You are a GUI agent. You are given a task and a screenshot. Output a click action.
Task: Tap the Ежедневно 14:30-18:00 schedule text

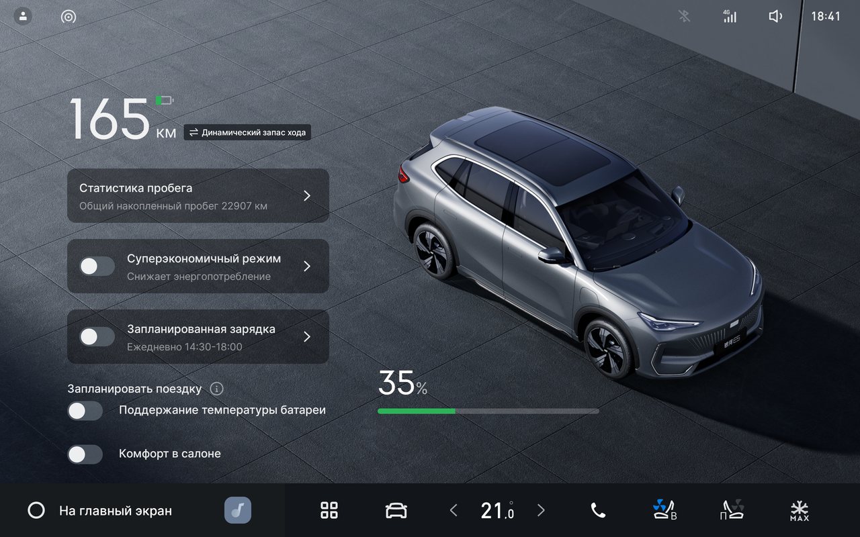click(x=185, y=347)
